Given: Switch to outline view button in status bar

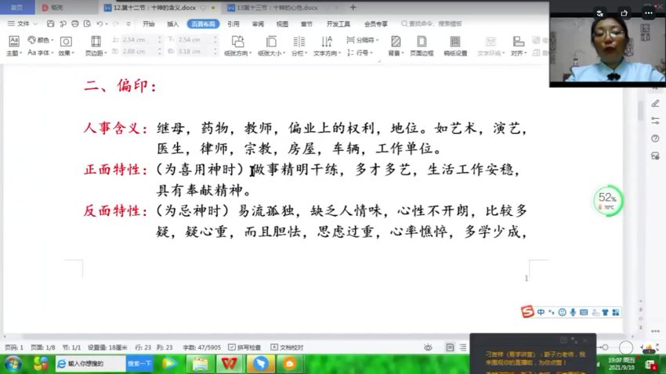Looking at the screenshot, I should (x=463, y=347).
